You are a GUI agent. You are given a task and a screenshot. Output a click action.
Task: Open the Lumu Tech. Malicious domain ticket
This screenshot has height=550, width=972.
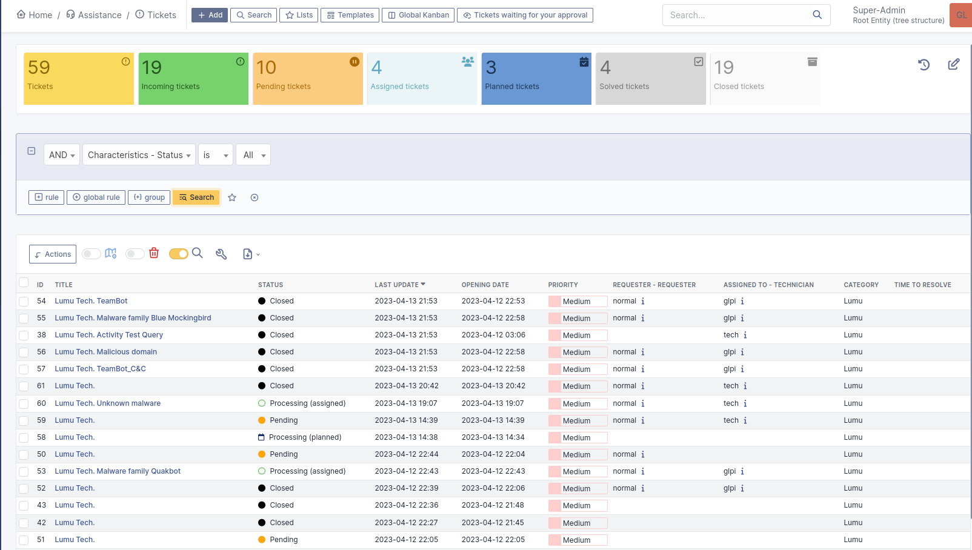[x=105, y=352]
